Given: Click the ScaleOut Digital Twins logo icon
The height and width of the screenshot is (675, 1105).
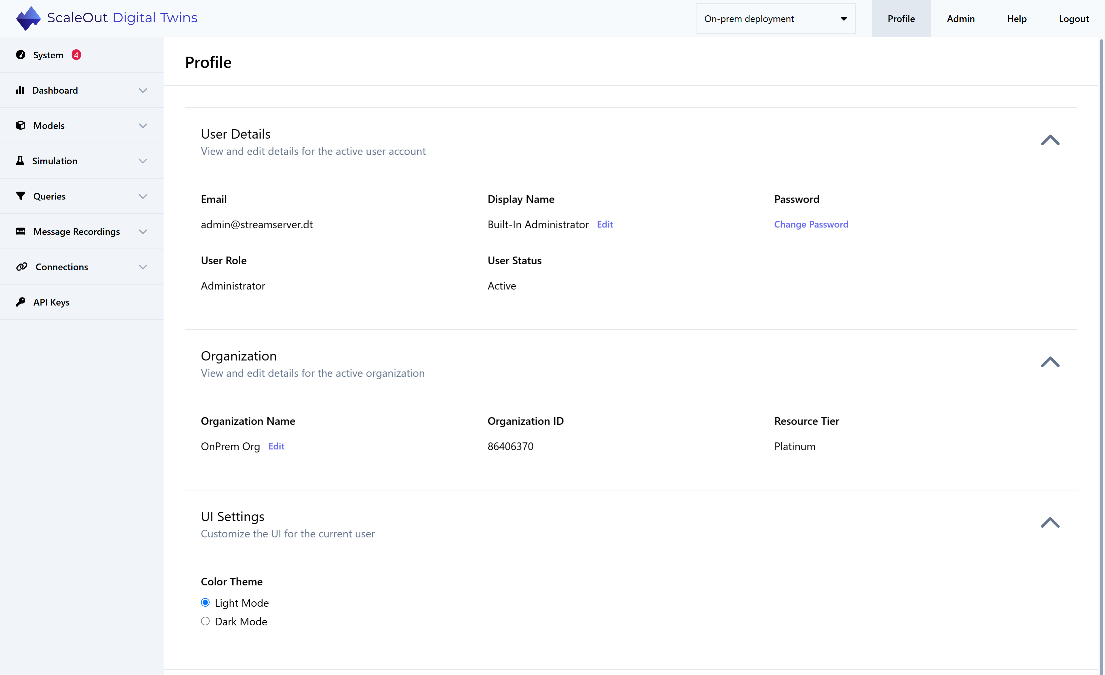Looking at the screenshot, I should pos(28,18).
